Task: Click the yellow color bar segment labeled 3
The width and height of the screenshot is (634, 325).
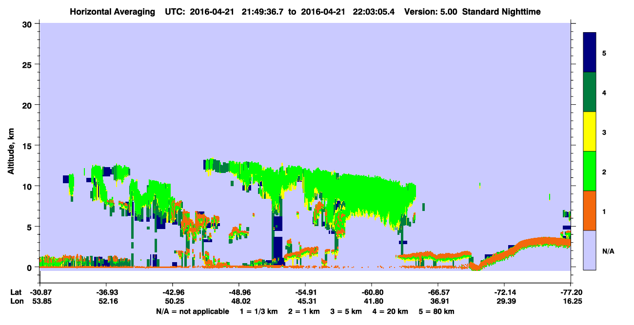Action: coord(590,132)
